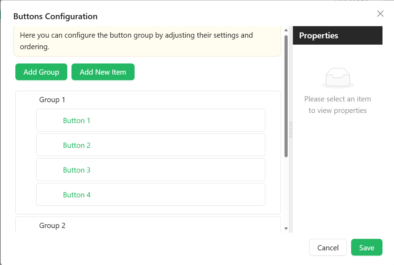
Task: Click the dotted panel splitter handle
Action: pyautogui.click(x=291, y=130)
